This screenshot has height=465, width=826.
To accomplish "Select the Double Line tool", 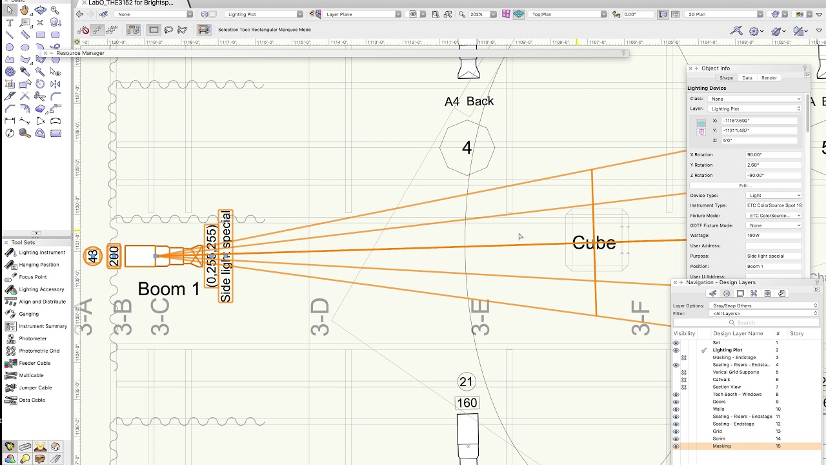I will coord(25,35).
